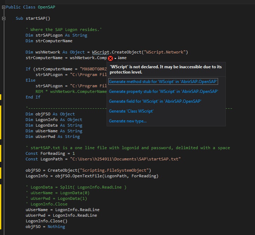This screenshot has width=255, height=235.
Task: Click commented line "uUserName = LogonData(0)"
Action: click(57, 193)
